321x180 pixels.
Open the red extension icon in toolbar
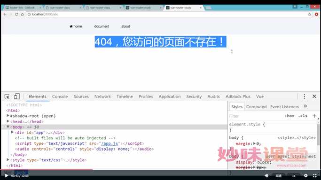pyautogui.click(x=316, y=15)
